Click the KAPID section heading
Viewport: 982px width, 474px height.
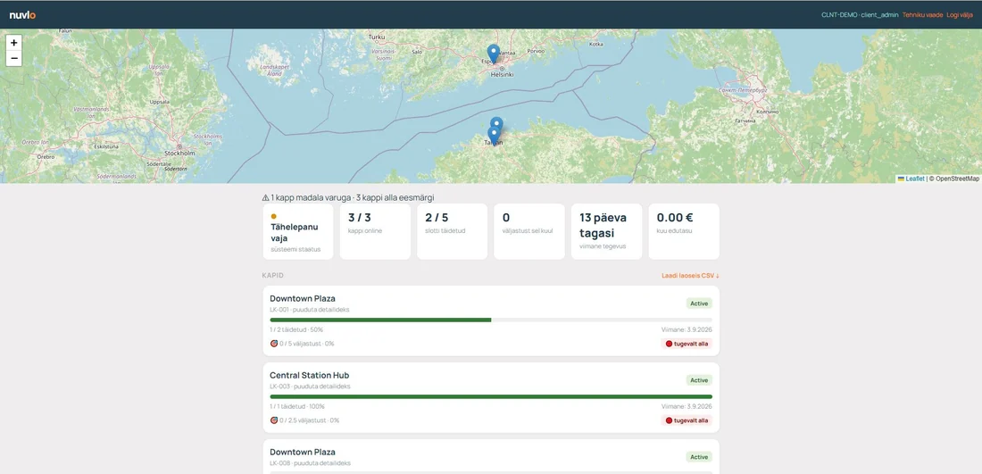273,276
